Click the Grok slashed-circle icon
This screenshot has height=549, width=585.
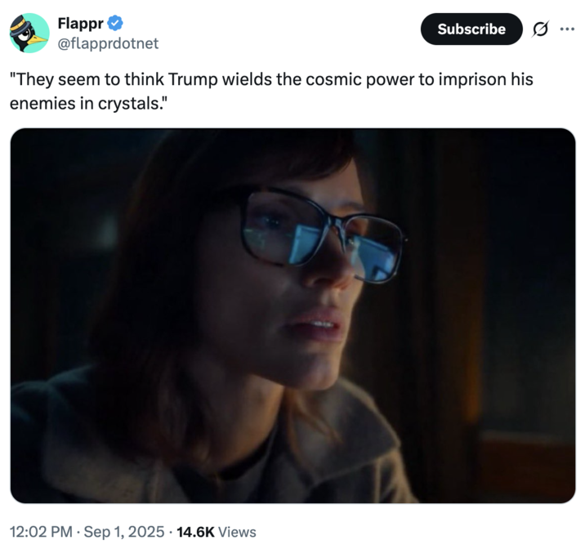[x=539, y=29]
